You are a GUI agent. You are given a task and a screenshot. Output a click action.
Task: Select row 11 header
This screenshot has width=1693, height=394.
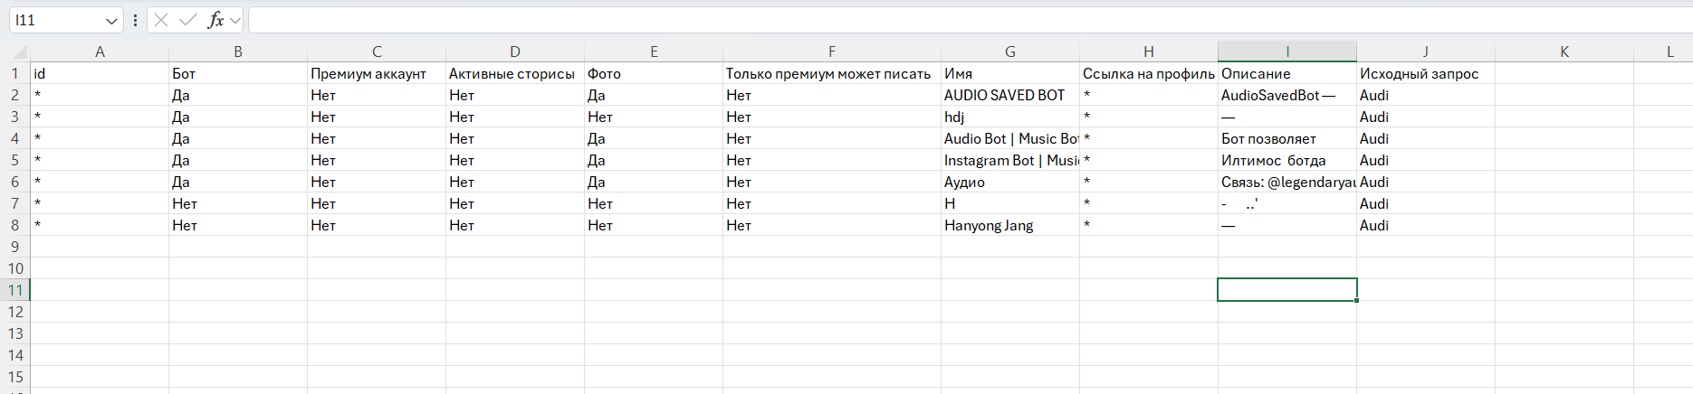[x=15, y=290]
